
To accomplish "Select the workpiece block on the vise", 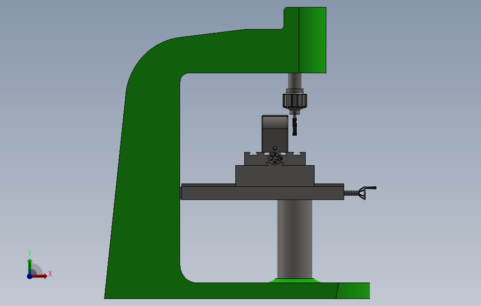I will pyautogui.click(x=275, y=134).
